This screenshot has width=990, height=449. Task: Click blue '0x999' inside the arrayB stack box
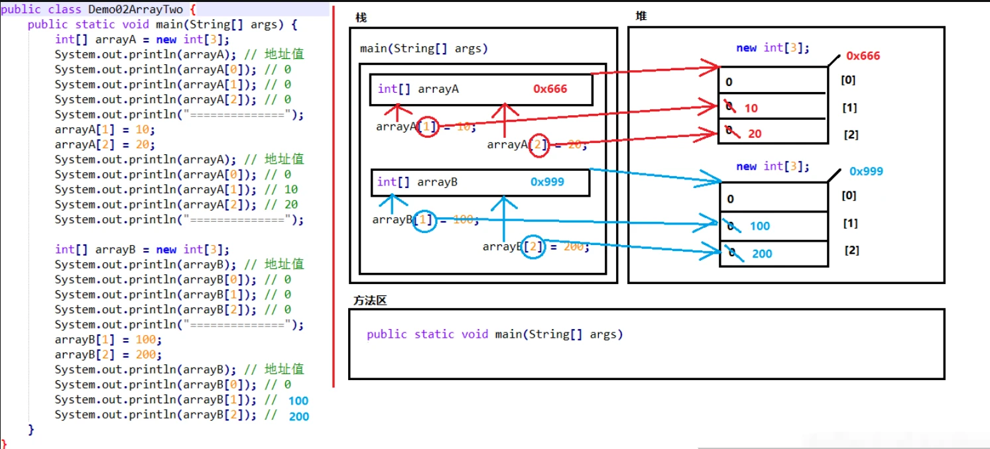click(547, 181)
